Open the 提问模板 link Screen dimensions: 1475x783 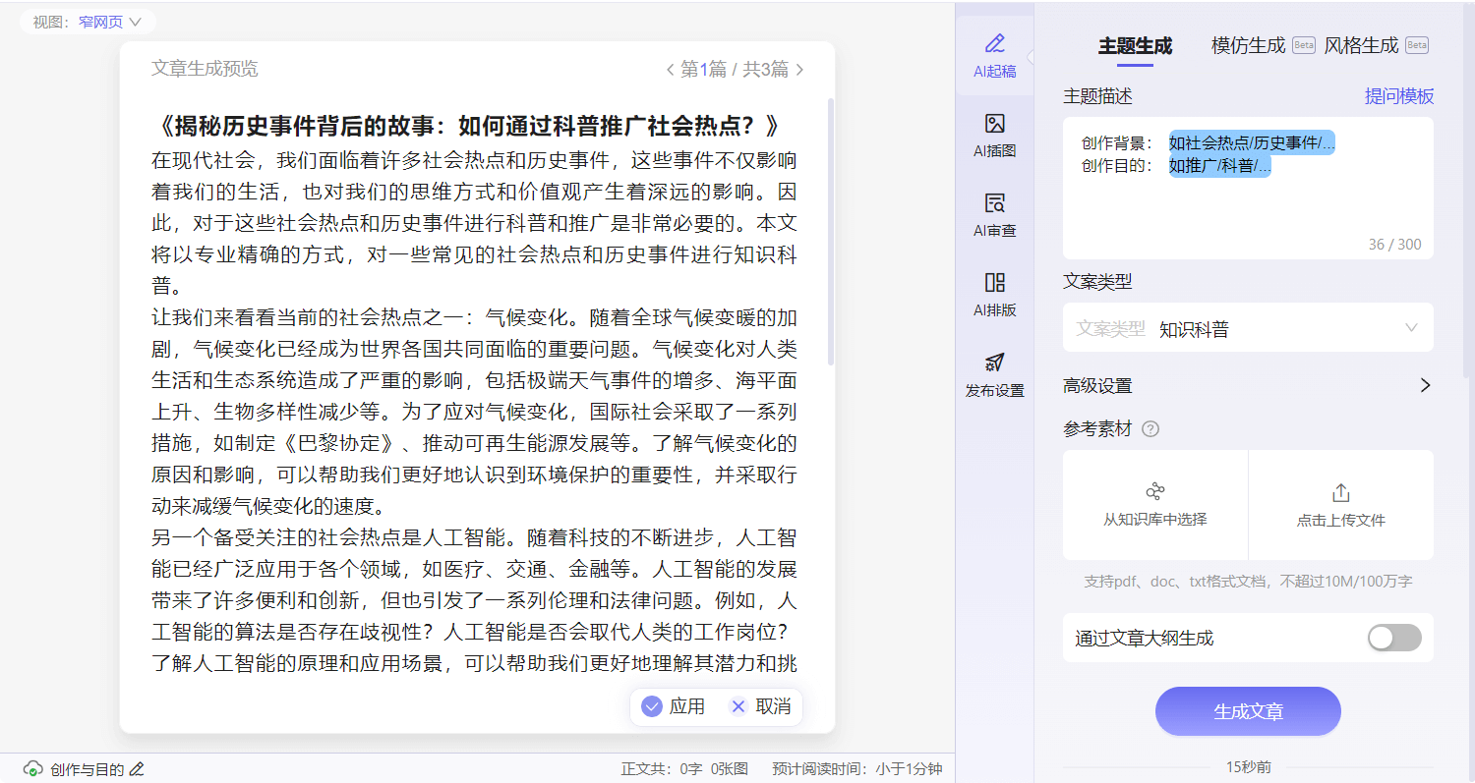click(1399, 96)
